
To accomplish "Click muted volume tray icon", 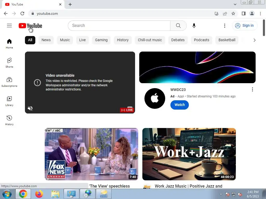I will pyautogui.click(x=240, y=194).
